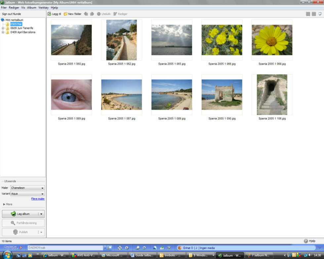Click the 14:30 clock in the taskbar
The image size is (324, 259).
pyautogui.click(x=317, y=255)
